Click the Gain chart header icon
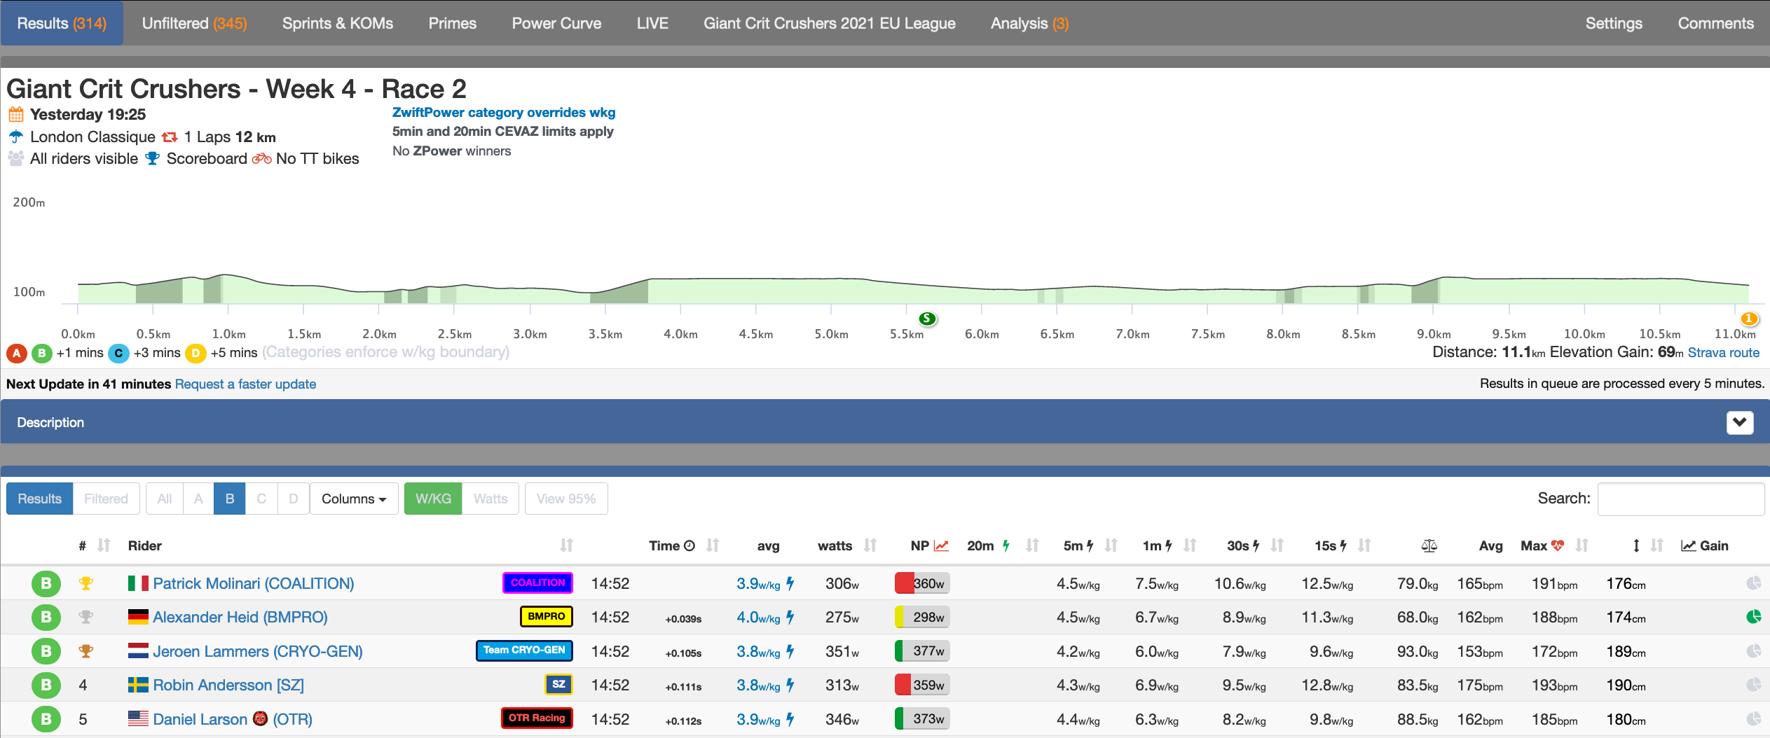Image resolution: width=1770 pixels, height=738 pixels. [1689, 545]
